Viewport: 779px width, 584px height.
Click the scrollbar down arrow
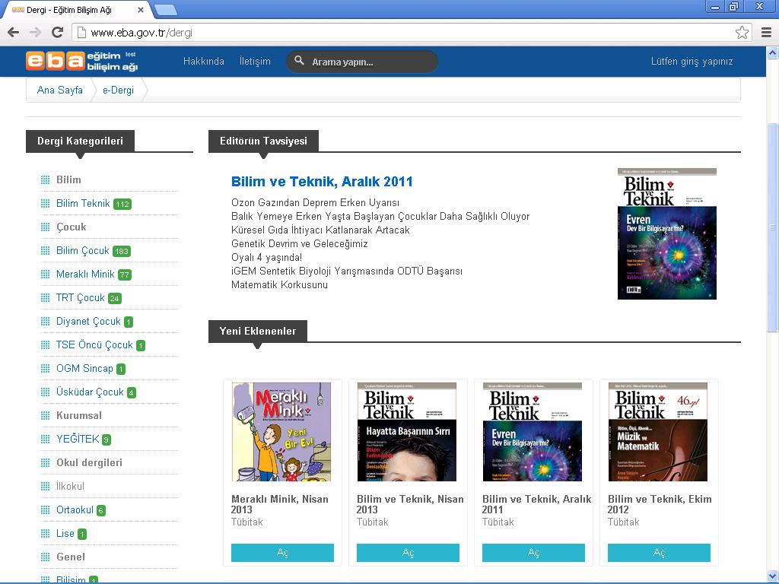pos(773,576)
